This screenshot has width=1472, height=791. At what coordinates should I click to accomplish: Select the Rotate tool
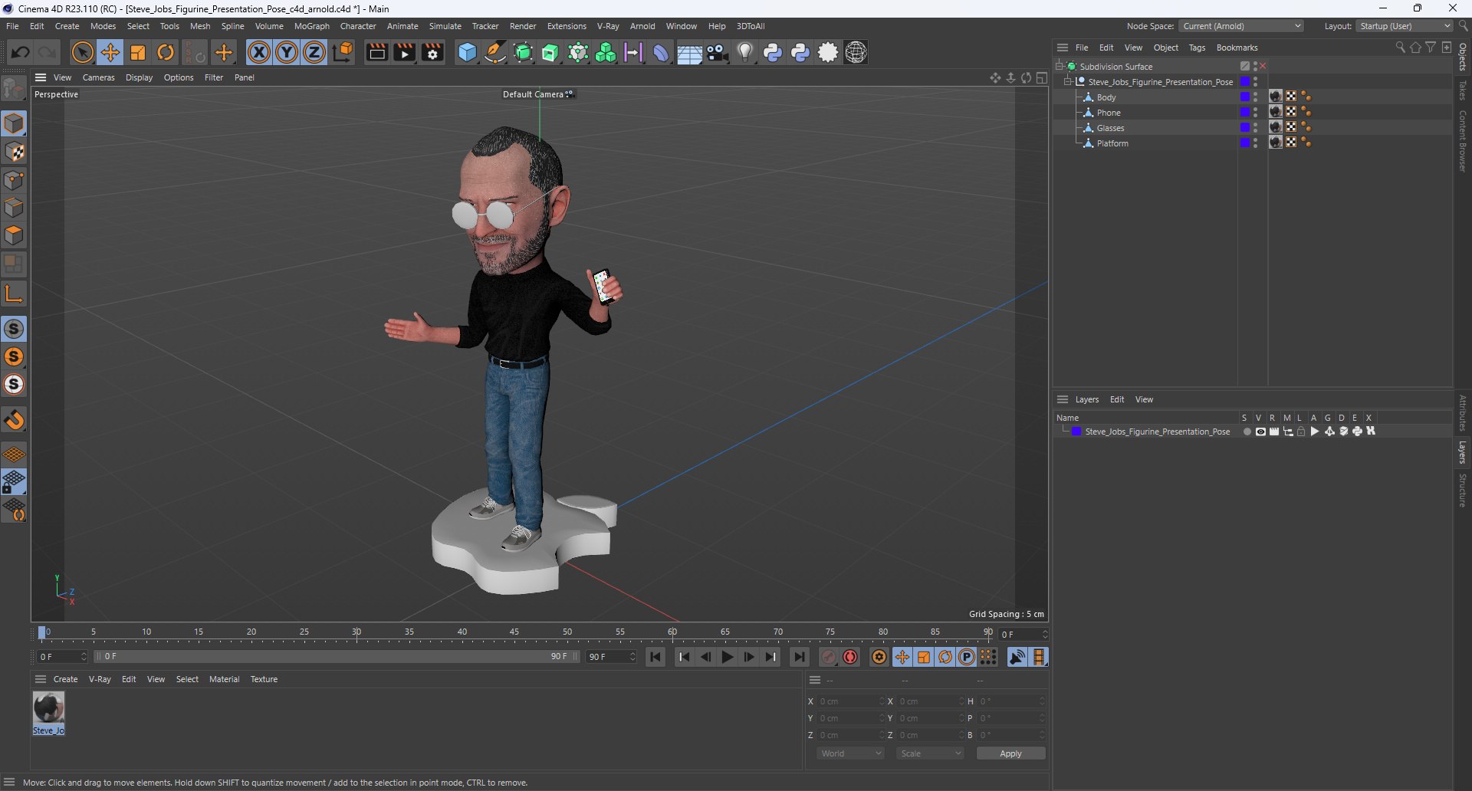click(x=166, y=52)
